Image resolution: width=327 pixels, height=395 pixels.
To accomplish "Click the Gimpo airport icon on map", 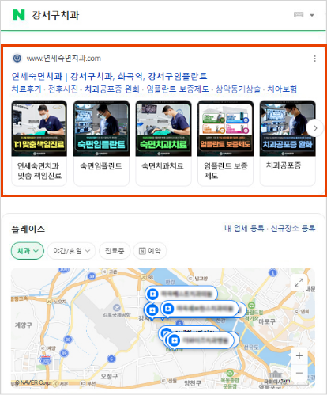I will (x=116, y=308).
